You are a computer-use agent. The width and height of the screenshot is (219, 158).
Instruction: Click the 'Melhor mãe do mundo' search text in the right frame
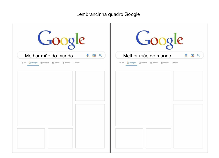pos(147,56)
